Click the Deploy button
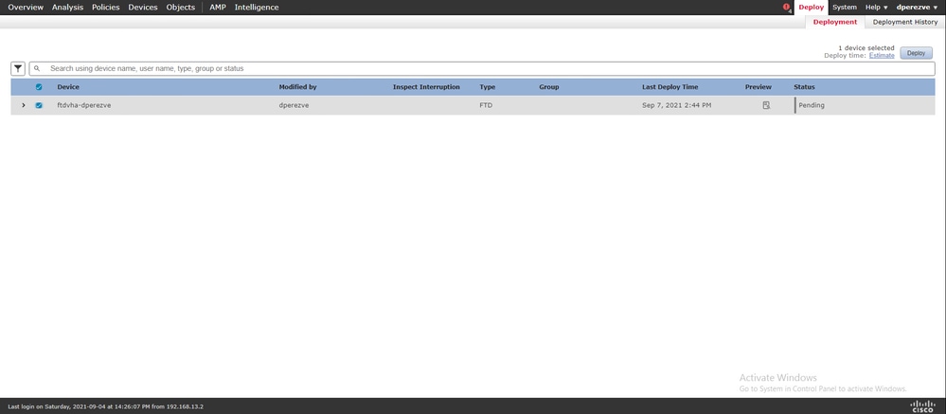946x414 pixels. tap(916, 53)
